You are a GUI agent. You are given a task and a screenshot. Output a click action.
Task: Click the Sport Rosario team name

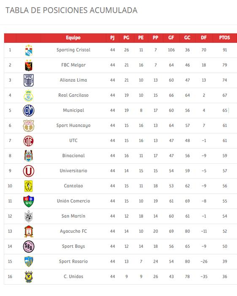[73, 261]
